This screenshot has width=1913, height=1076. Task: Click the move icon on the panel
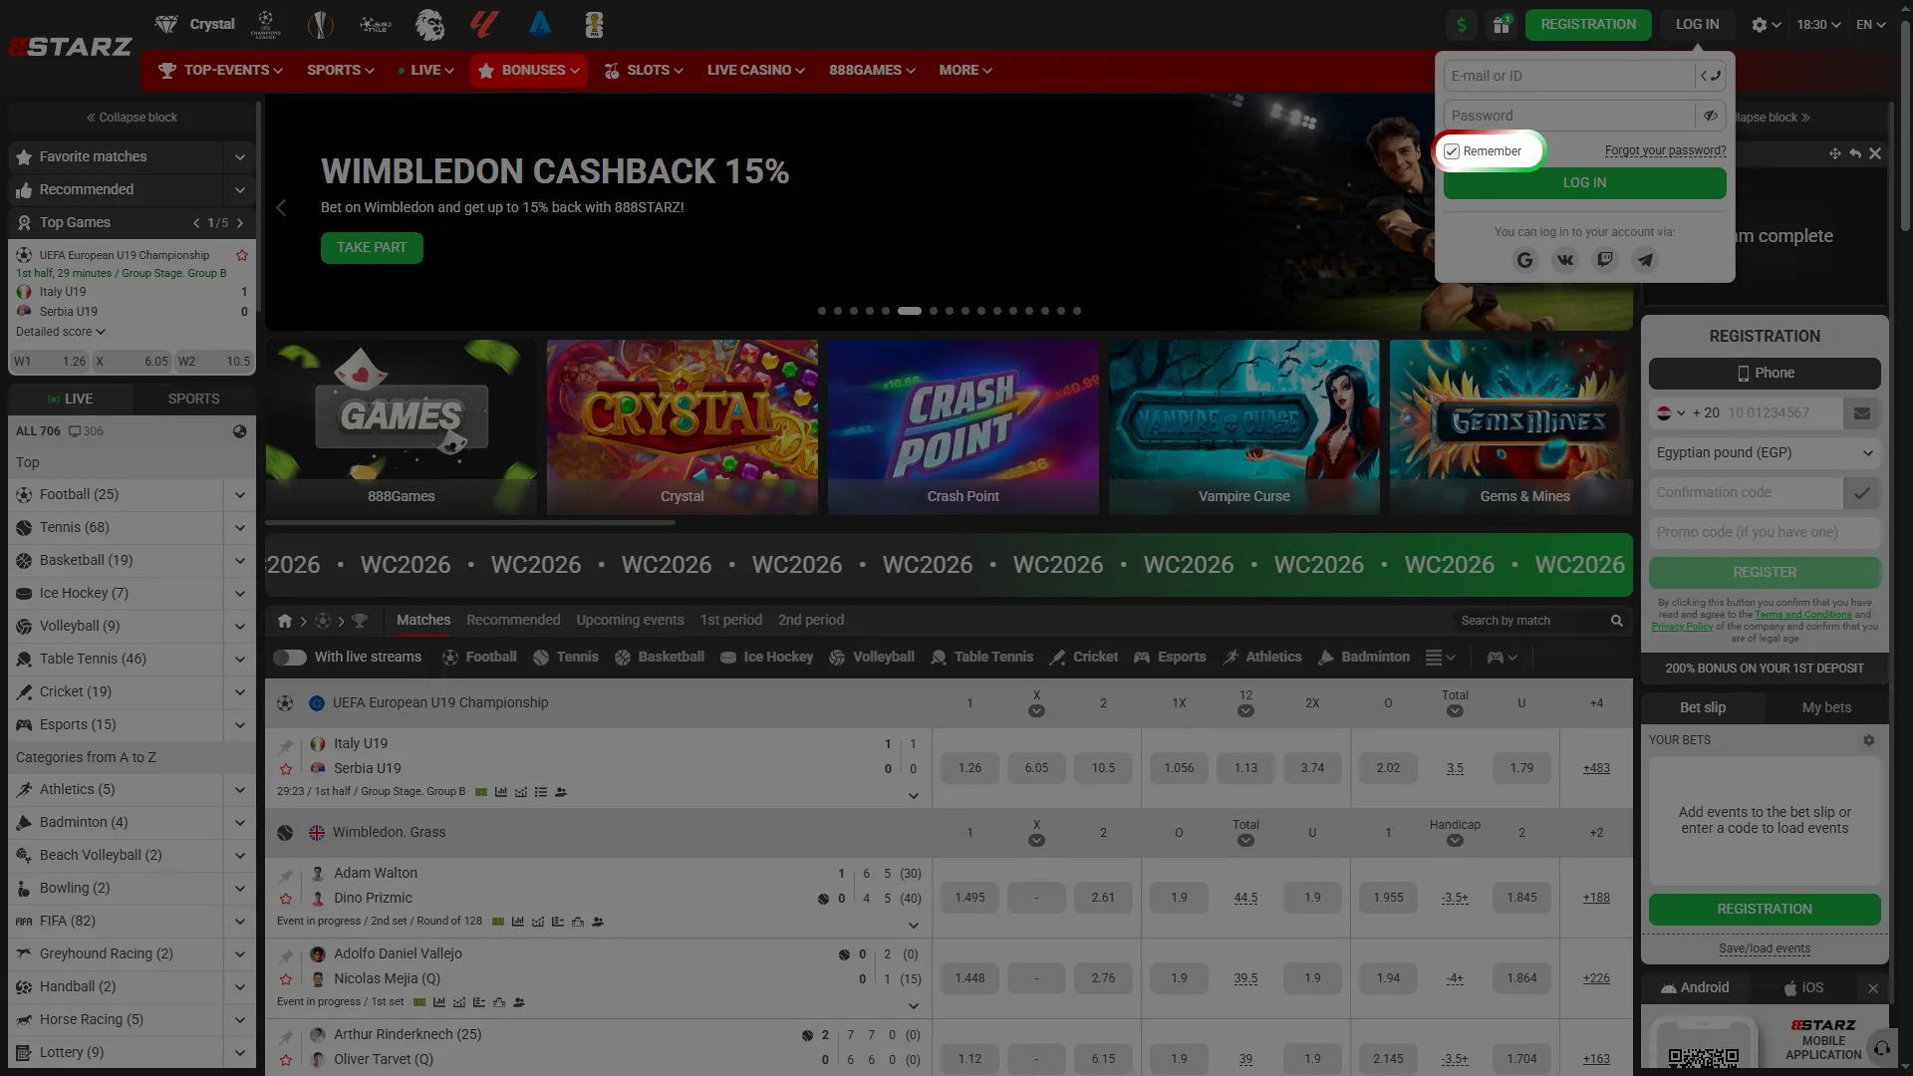[1834, 153]
